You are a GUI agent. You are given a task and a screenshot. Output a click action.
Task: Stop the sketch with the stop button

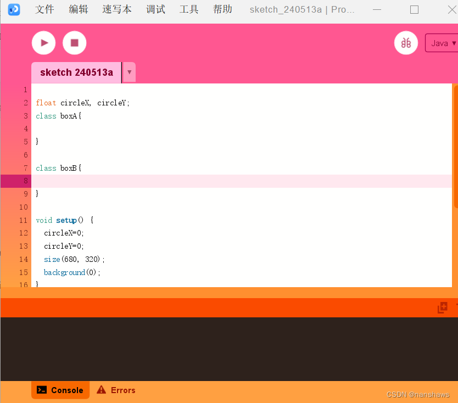(x=74, y=42)
